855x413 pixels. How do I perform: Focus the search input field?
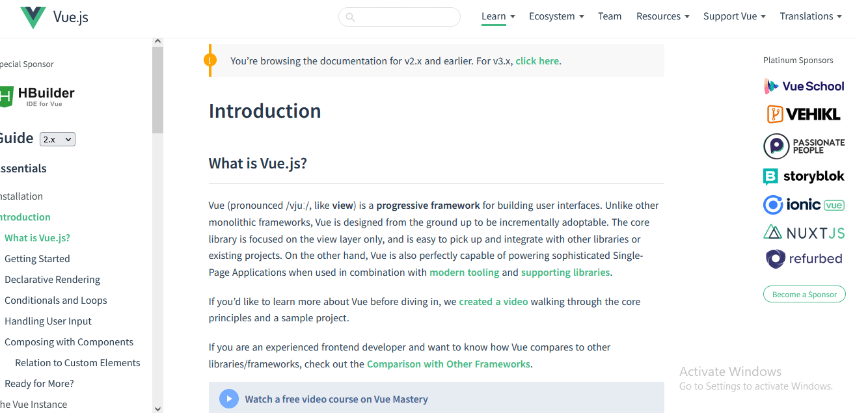(x=400, y=17)
